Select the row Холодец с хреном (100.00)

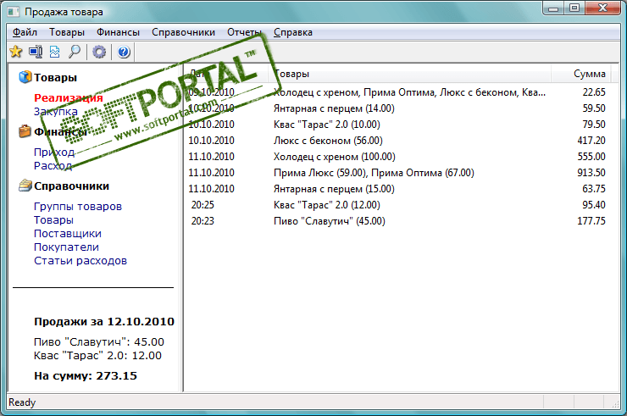point(398,157)
